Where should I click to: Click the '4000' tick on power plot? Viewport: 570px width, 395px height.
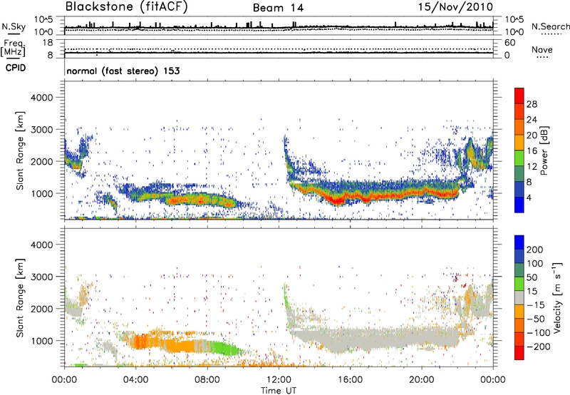pos(41,98)
